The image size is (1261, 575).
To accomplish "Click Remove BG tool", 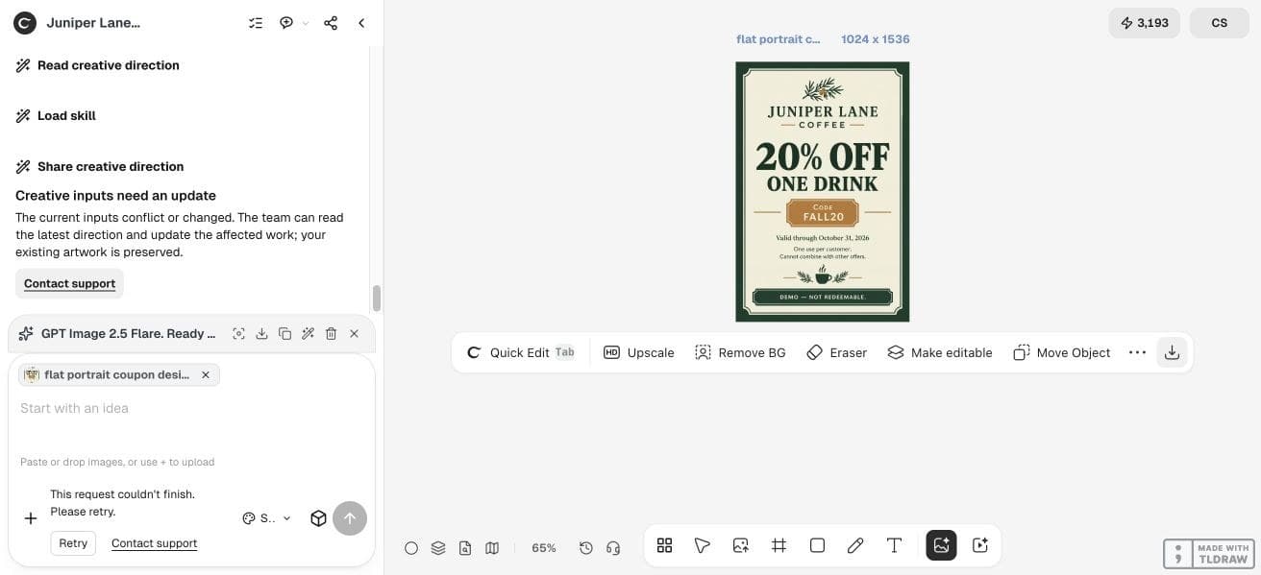I will click(740, 353).
